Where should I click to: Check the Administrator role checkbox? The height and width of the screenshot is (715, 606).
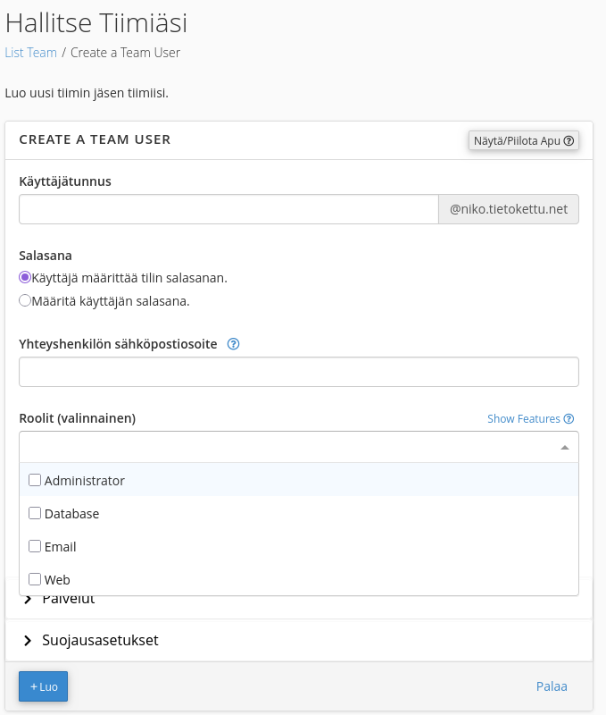35,480
